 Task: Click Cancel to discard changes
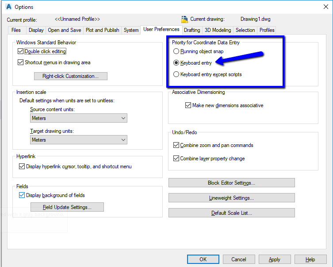[239, 259]
